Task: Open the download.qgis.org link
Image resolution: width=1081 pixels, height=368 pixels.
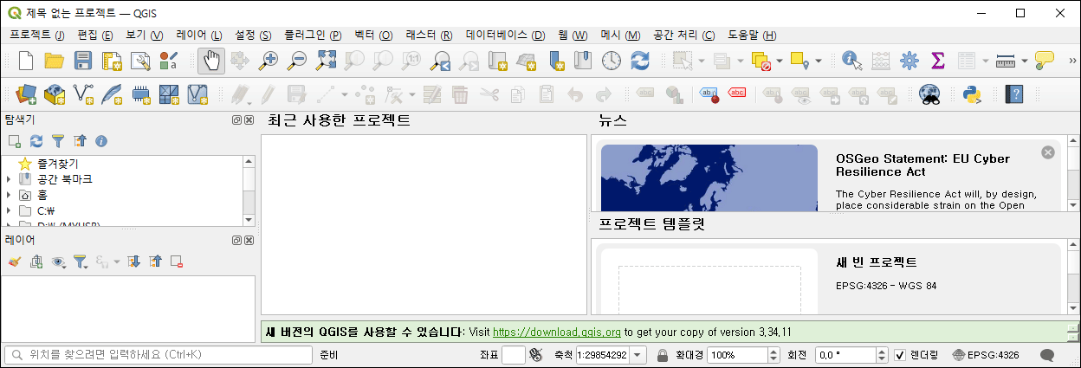Action: tap(557, 332)
